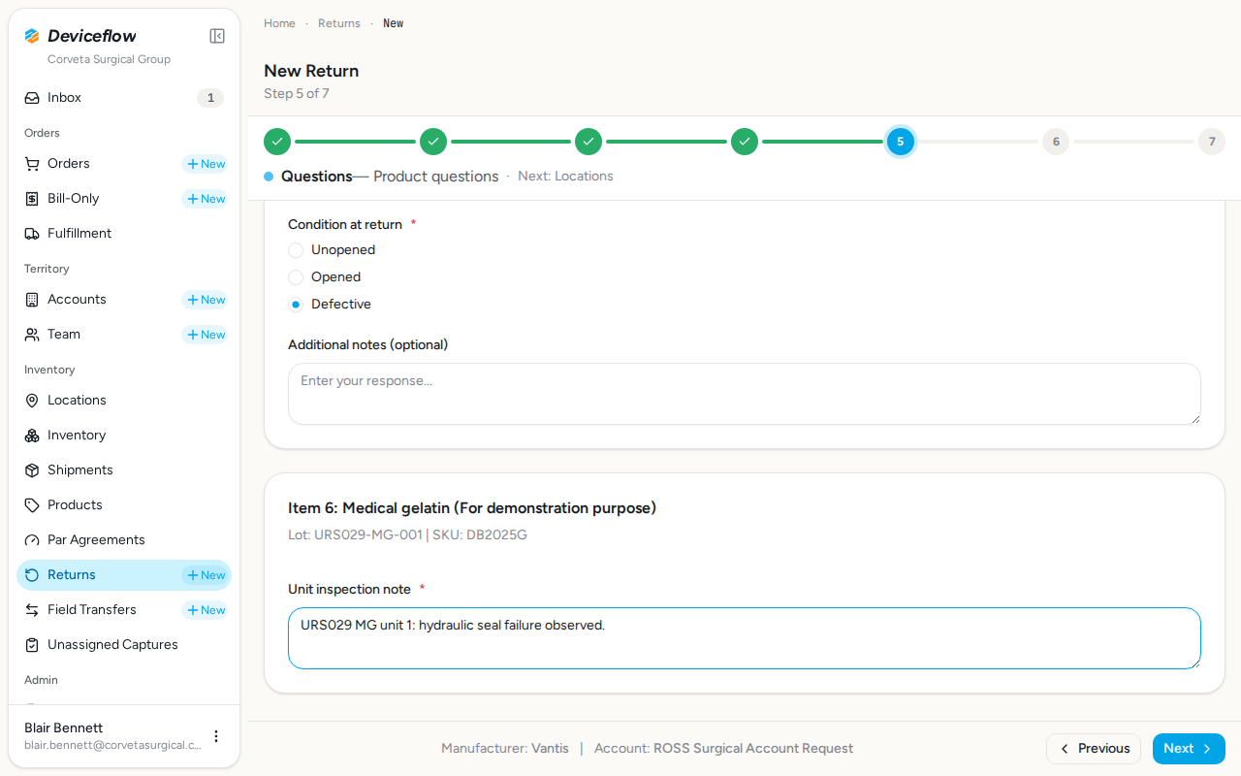This screenshot has height=776, width=1241.
Task: Select the Defective condition radio button
Action: pos(296,305)
